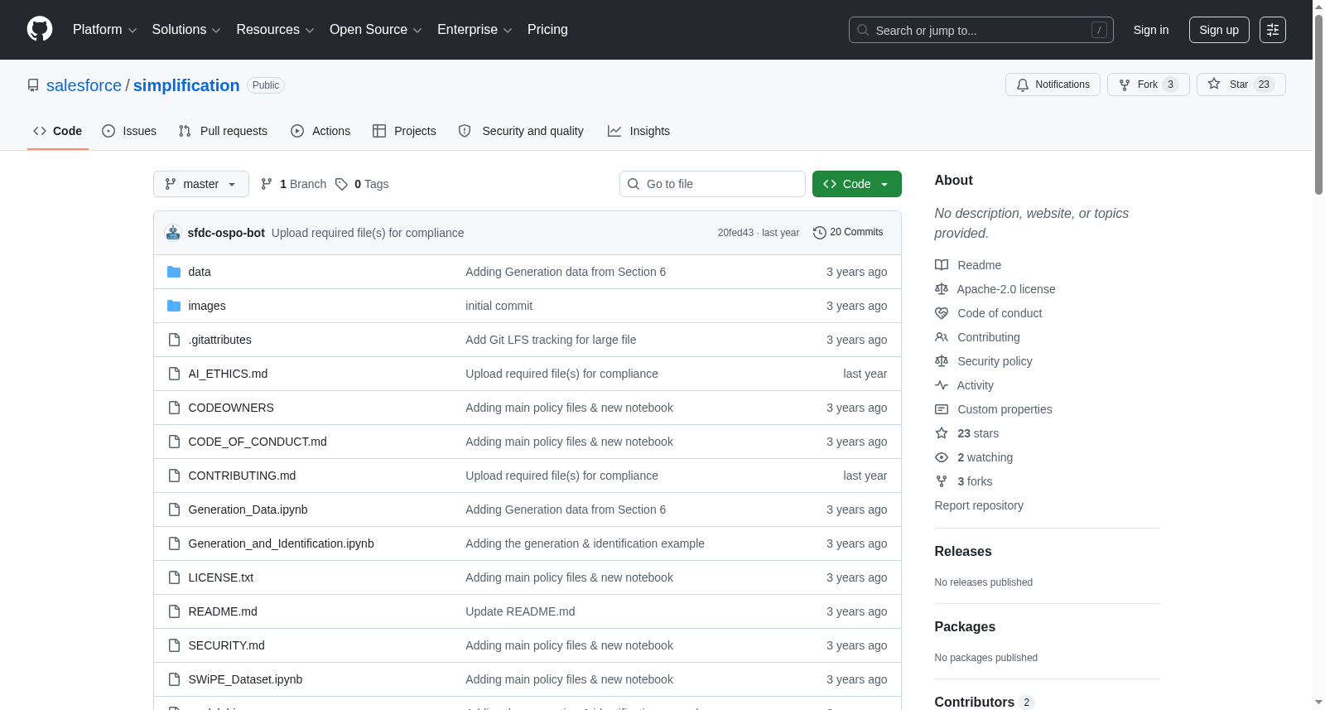
Task: Click the branch icon beside 1 Branch
Action: point(267,184)
